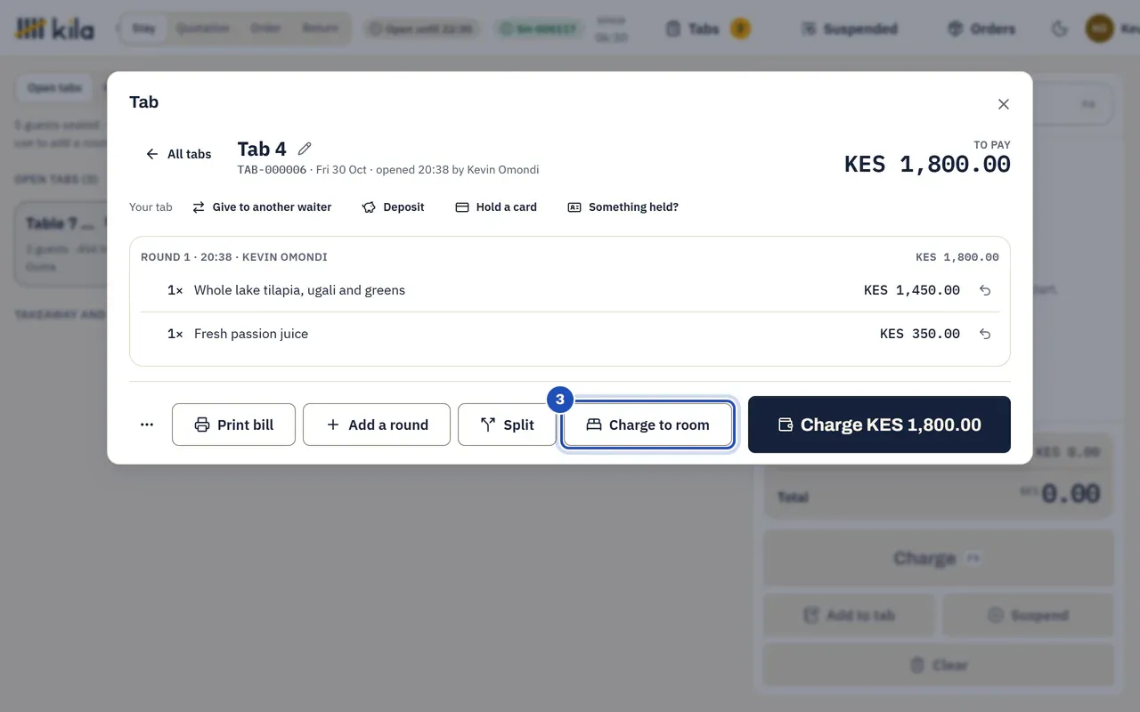Open the Something held? option

(623, 206)
